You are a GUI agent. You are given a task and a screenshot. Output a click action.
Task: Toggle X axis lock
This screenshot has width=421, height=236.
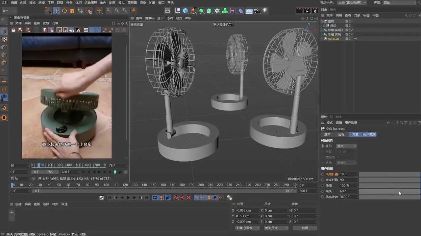[x=109, y=10]
